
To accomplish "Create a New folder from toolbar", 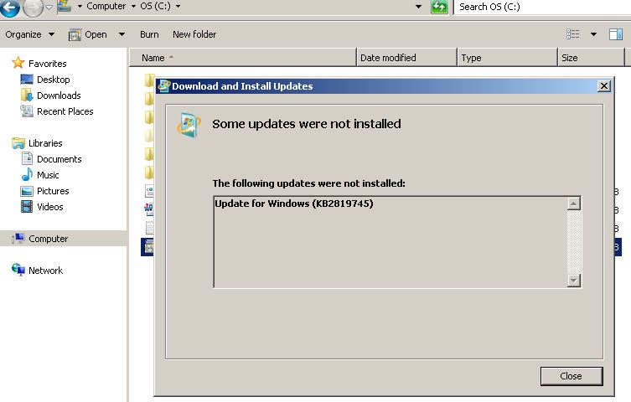I will tap(194, 34).
